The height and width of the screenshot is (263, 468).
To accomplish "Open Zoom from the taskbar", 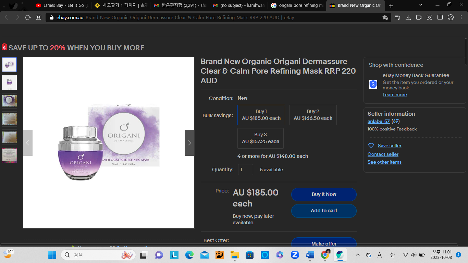I will pyautogui.click(x=295, y=255).
